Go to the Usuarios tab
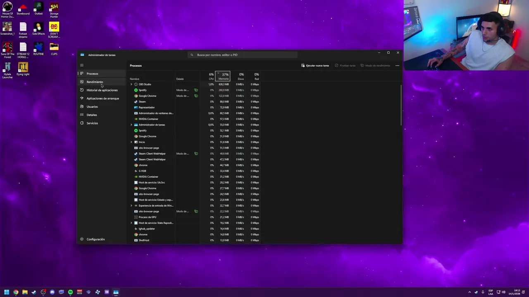 point(102,106)
